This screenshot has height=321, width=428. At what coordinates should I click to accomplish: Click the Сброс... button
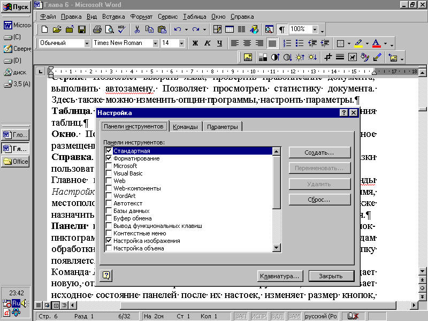[x=319, y=200]
